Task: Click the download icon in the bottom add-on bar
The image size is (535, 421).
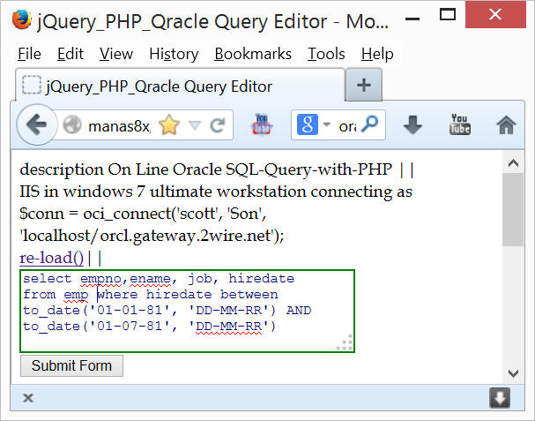Action: point(500,398)
